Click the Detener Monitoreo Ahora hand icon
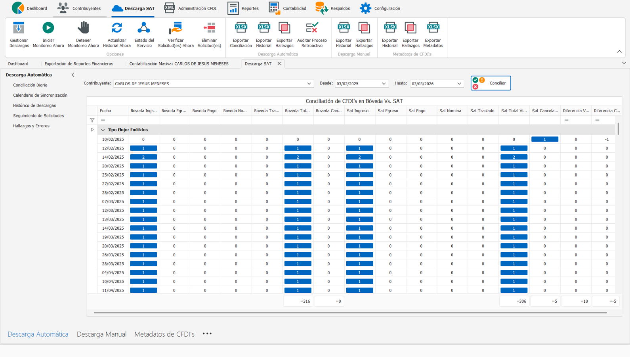Viewport: 630px width, 357px height. 83,28
